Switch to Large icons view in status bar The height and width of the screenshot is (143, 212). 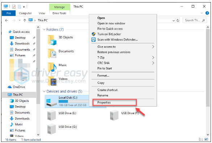[x=206, y=139]
